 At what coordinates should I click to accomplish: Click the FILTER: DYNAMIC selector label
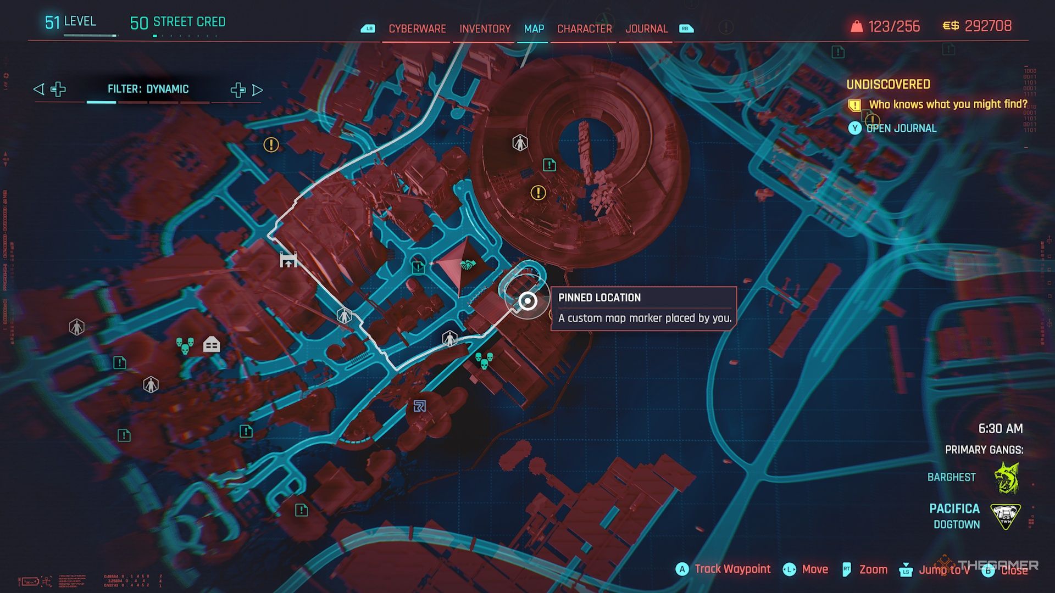(148, 89)
